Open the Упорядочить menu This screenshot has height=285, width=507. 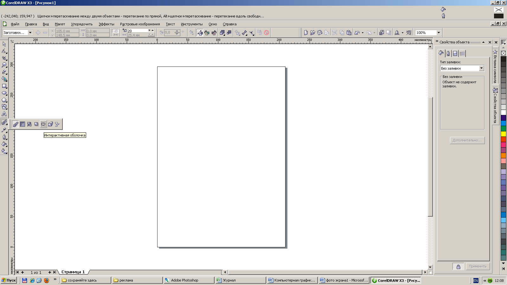click(x=82, y=24)
